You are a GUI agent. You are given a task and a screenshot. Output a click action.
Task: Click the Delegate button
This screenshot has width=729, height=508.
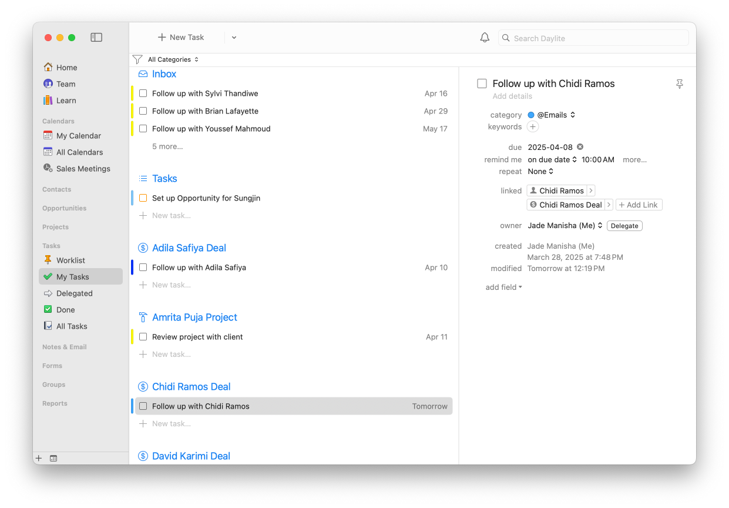pyautogui.click(x=624, y=226)
